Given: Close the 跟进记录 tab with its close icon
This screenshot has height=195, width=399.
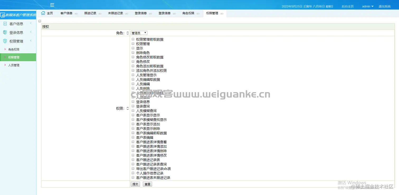Looking at the screenshot, I should (x=100, y=13).
